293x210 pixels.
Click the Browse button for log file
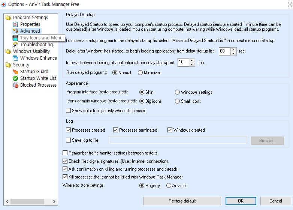268,141
